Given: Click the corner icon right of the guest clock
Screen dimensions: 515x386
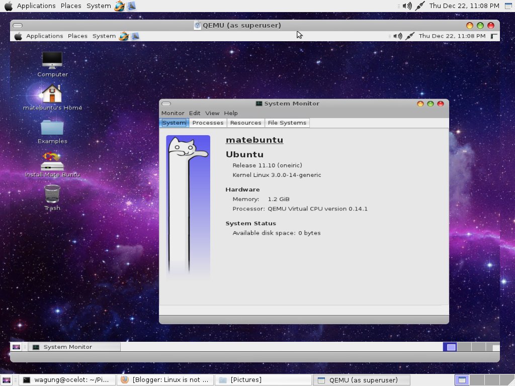Looking at the screenshot, I should [494, 36].
